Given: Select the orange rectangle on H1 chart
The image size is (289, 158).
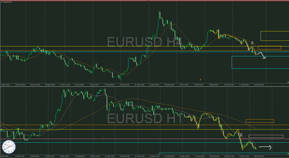Looking at the screenshot, I should coord(260,121).
